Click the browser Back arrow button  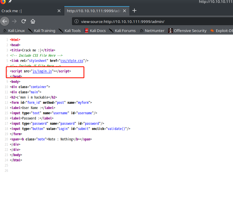[x=5, y=22]
